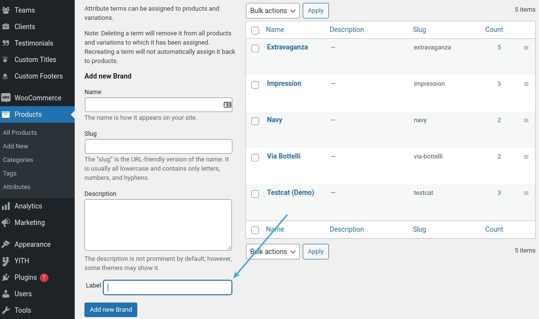539x319 pixels.
Task: Click the Marketing megaphone icon
Action: coord(6,223)
